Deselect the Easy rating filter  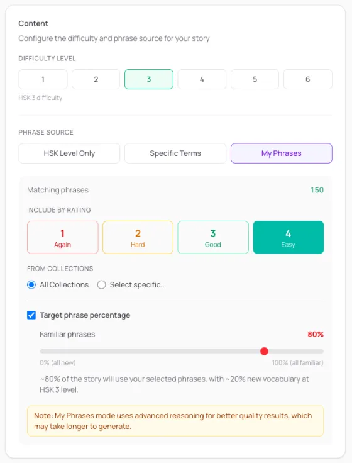[x=289, y=237]
